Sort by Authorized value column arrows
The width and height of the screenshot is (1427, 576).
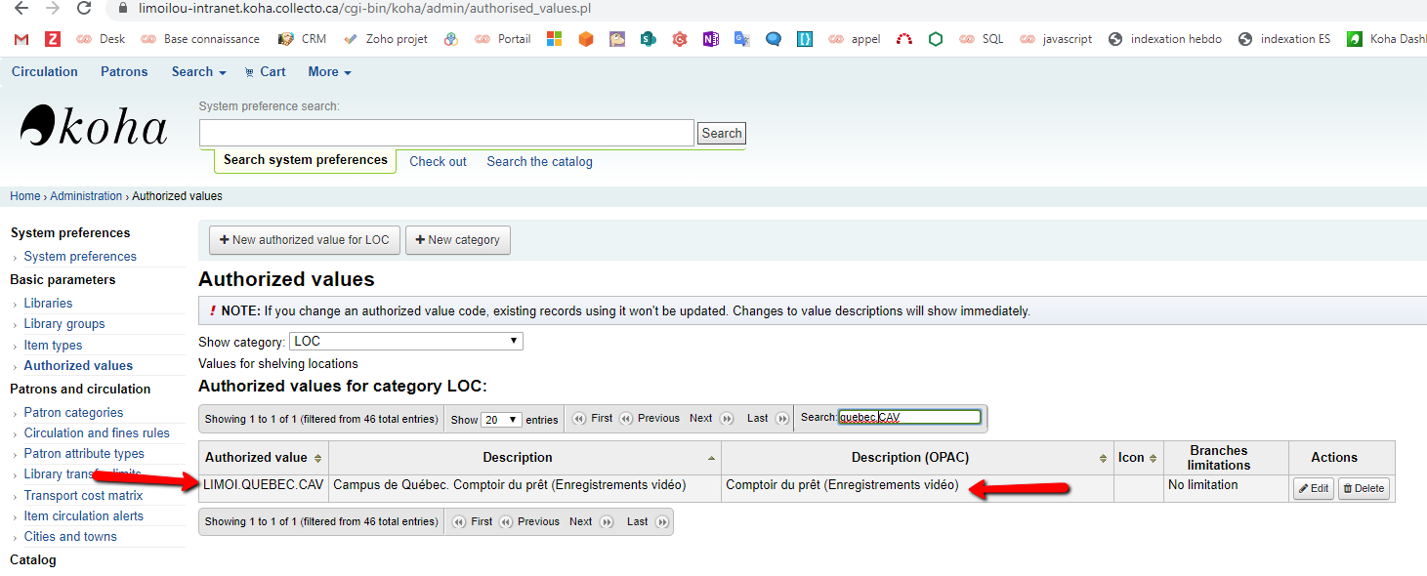[x=318, y=458]
